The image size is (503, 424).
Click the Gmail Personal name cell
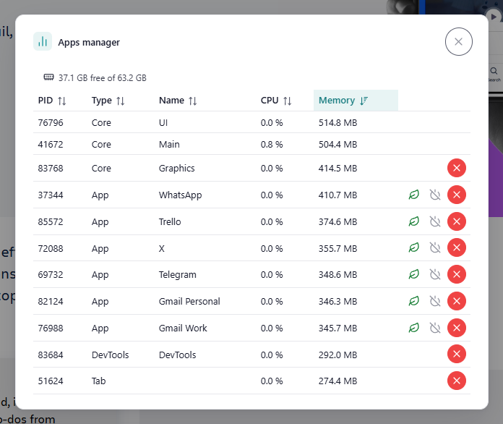[189, 301]
